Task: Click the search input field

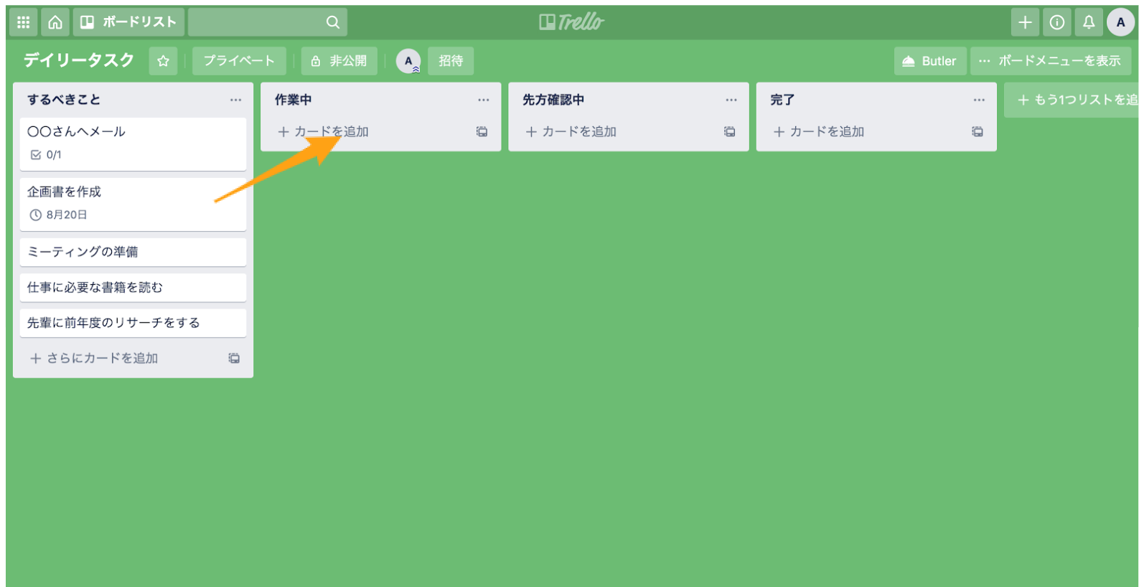Action: pos(268,22)
